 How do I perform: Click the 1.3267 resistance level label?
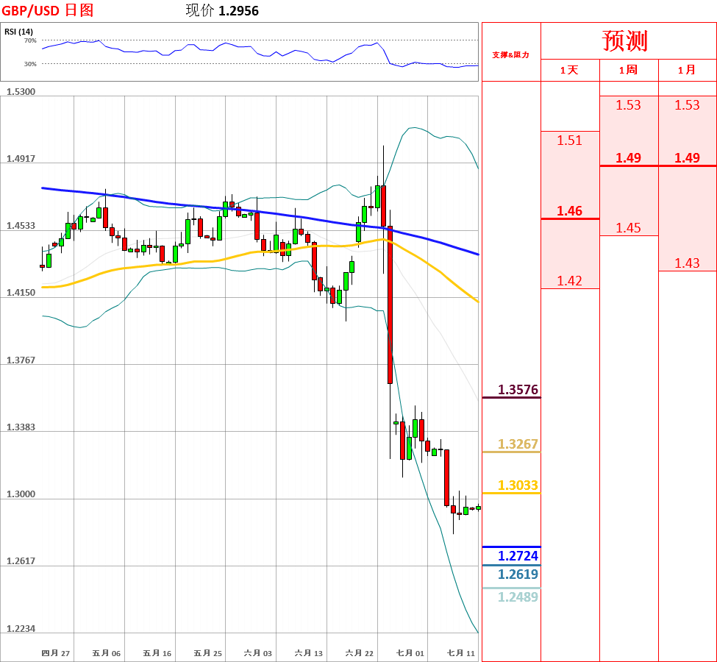click(518, 444)
